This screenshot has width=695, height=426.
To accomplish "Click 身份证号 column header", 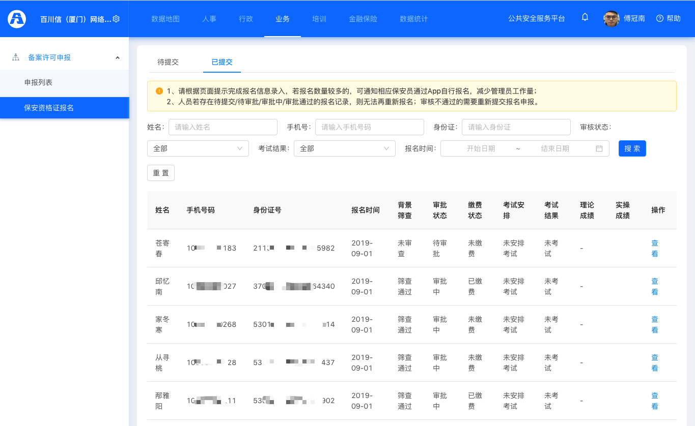I will coord(267,210).
